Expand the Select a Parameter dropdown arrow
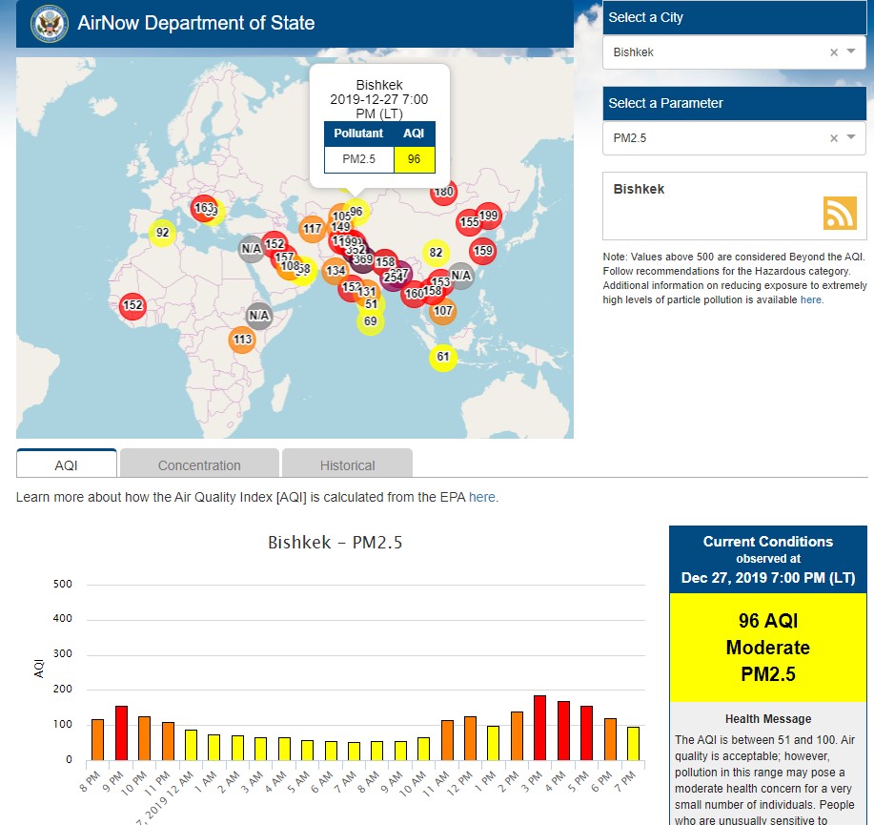Viewport: 874px width, 825px height. (x=851, y=138)
